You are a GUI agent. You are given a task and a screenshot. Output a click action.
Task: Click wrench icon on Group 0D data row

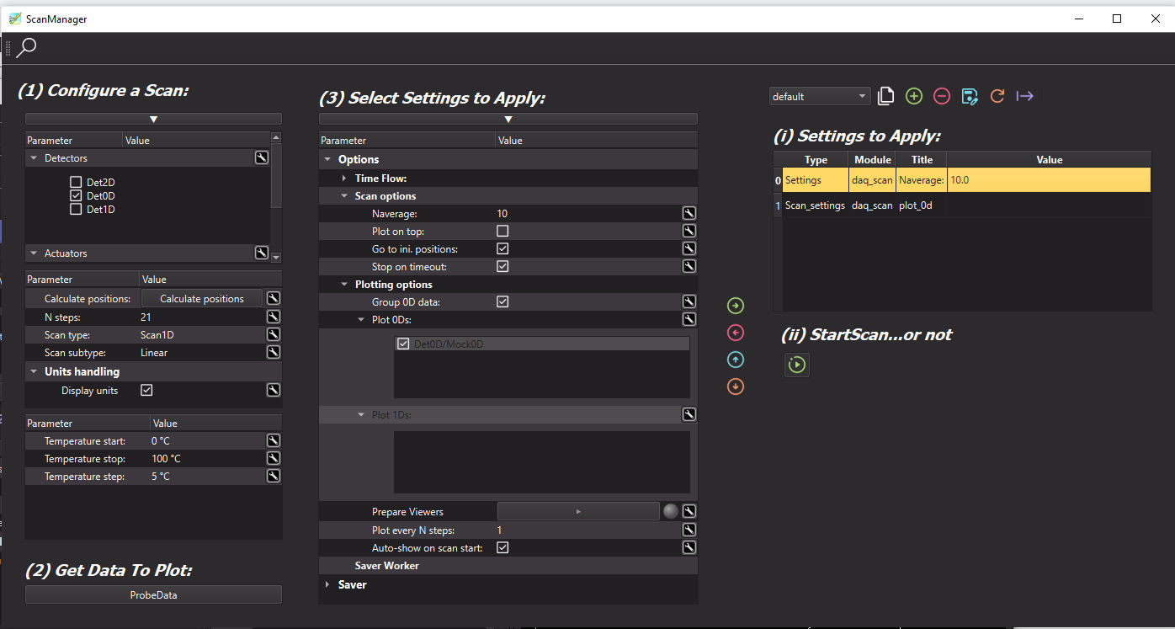pyautogui.click(x=689, y=301)
